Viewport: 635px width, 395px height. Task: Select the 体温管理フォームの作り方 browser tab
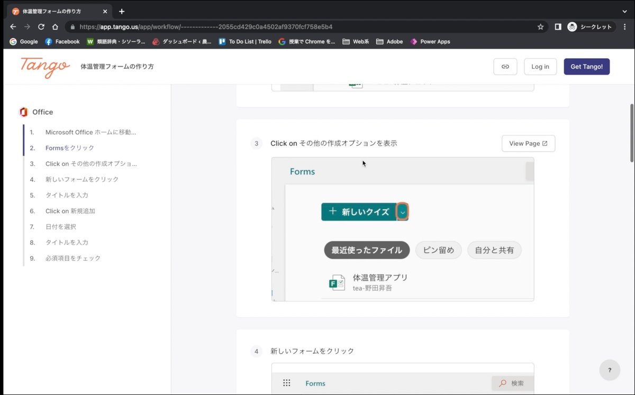58,11
